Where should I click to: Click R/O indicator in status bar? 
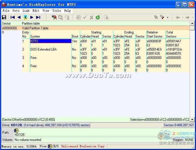coord(56,146)
